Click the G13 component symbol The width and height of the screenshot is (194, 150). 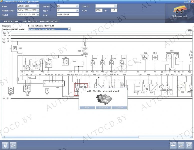point(145,57)
